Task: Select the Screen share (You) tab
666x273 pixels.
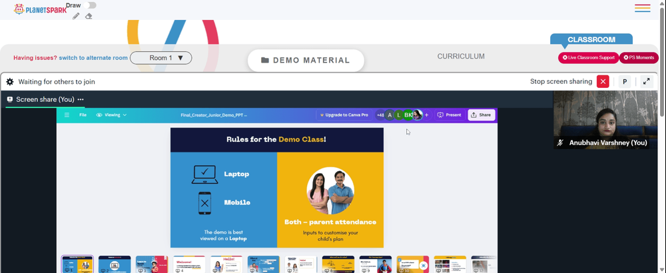Action: point(45,99)
